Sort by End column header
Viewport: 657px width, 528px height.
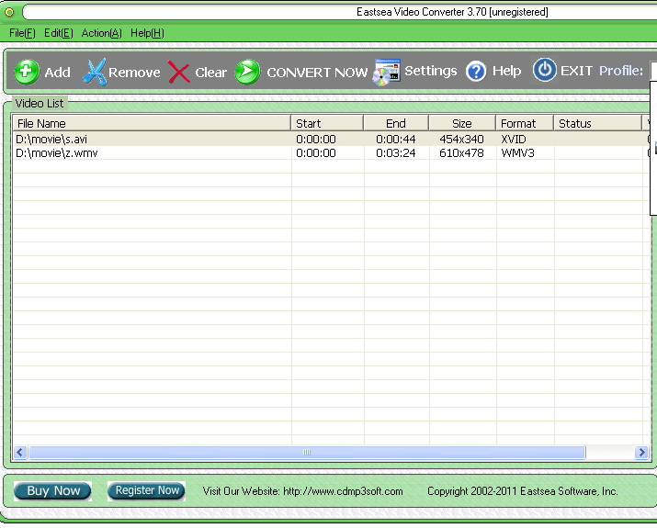click(396, 124)
